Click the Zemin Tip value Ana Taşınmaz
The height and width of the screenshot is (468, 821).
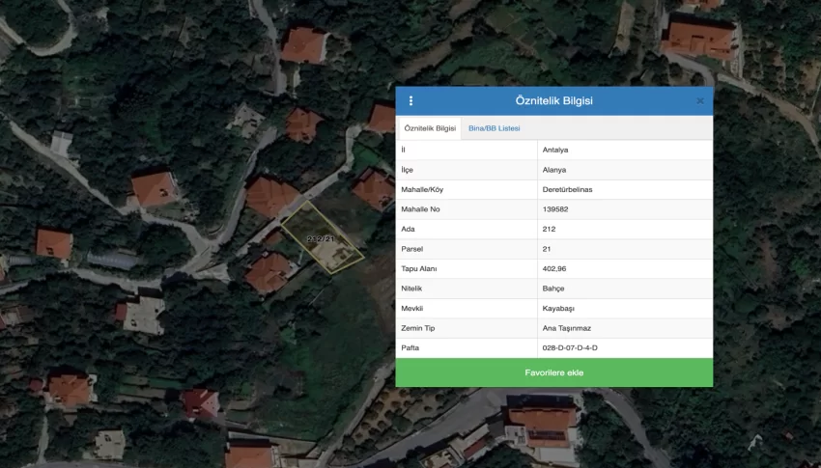[566, 328]
